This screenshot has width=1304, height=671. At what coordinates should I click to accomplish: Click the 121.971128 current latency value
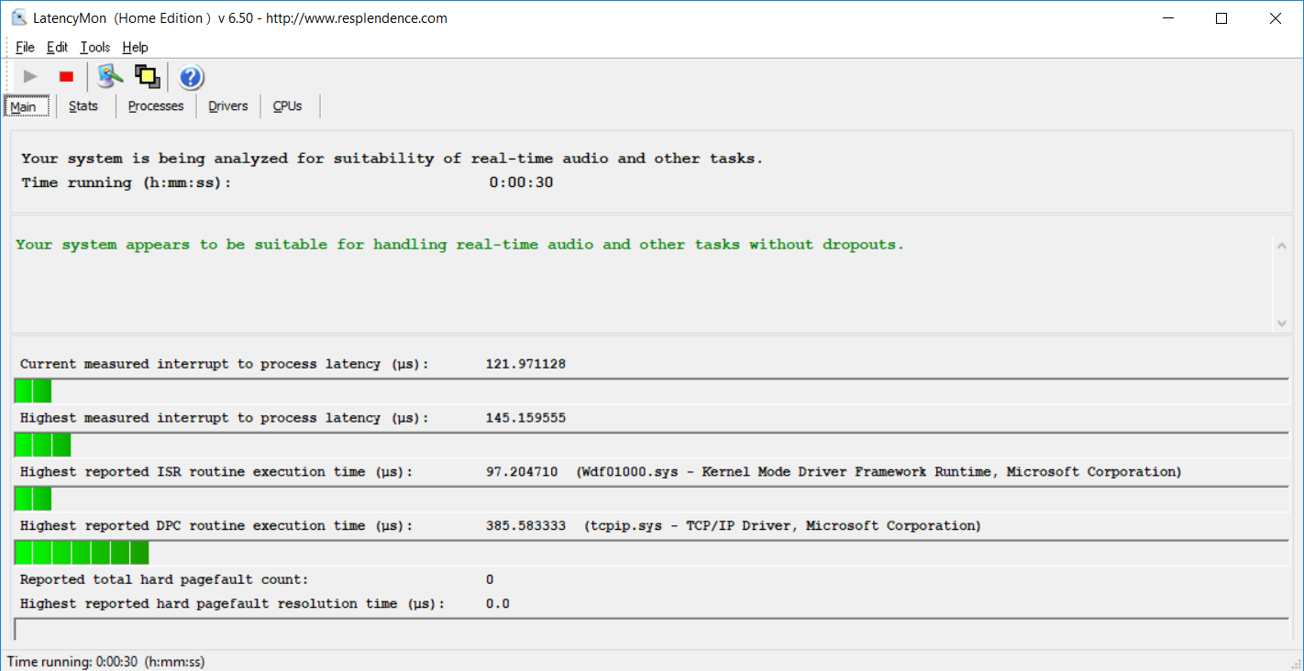point(525,364)
